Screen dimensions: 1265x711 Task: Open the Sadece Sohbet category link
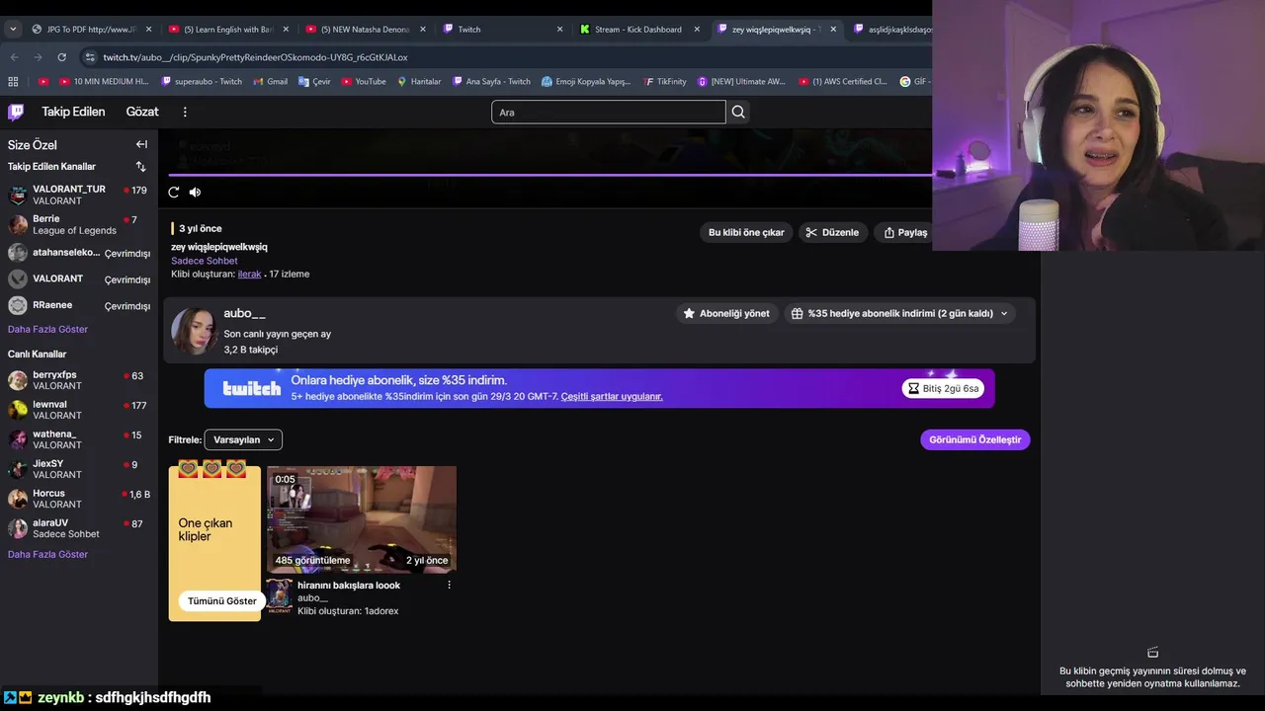tap(205, 261)
